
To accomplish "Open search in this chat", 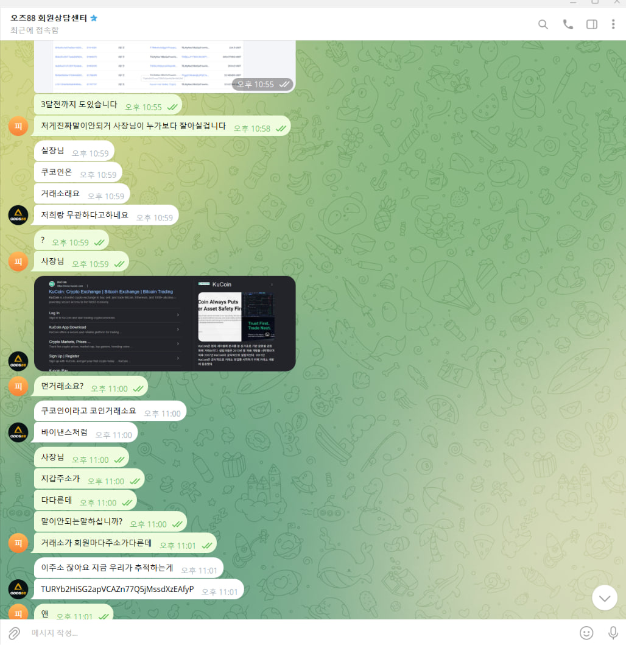I will point(543,24).
